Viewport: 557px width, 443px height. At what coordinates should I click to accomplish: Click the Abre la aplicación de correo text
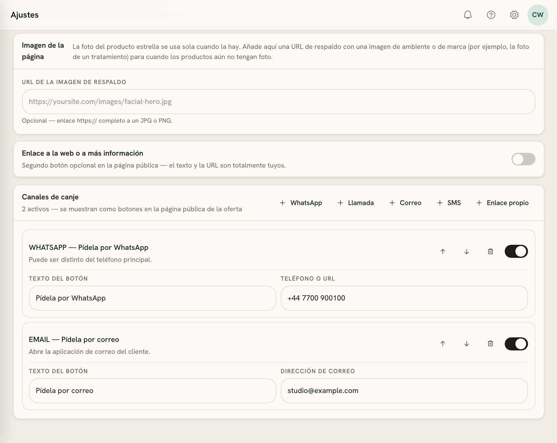[90, 352]
